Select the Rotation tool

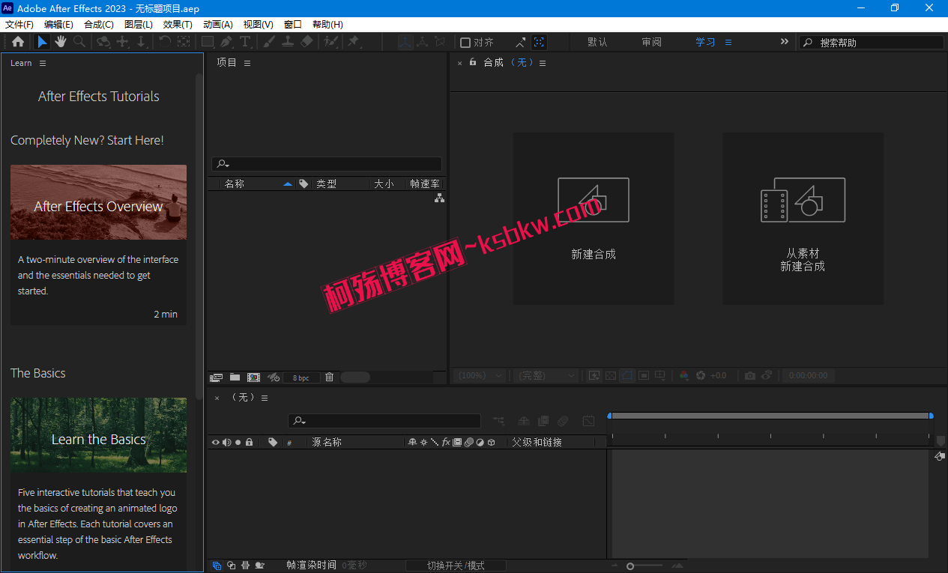[164, 42]
